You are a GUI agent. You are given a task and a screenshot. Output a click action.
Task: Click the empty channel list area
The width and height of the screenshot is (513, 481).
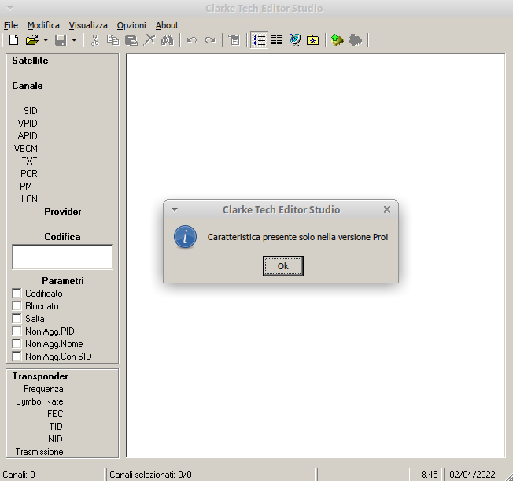click(x=316, y=255)
